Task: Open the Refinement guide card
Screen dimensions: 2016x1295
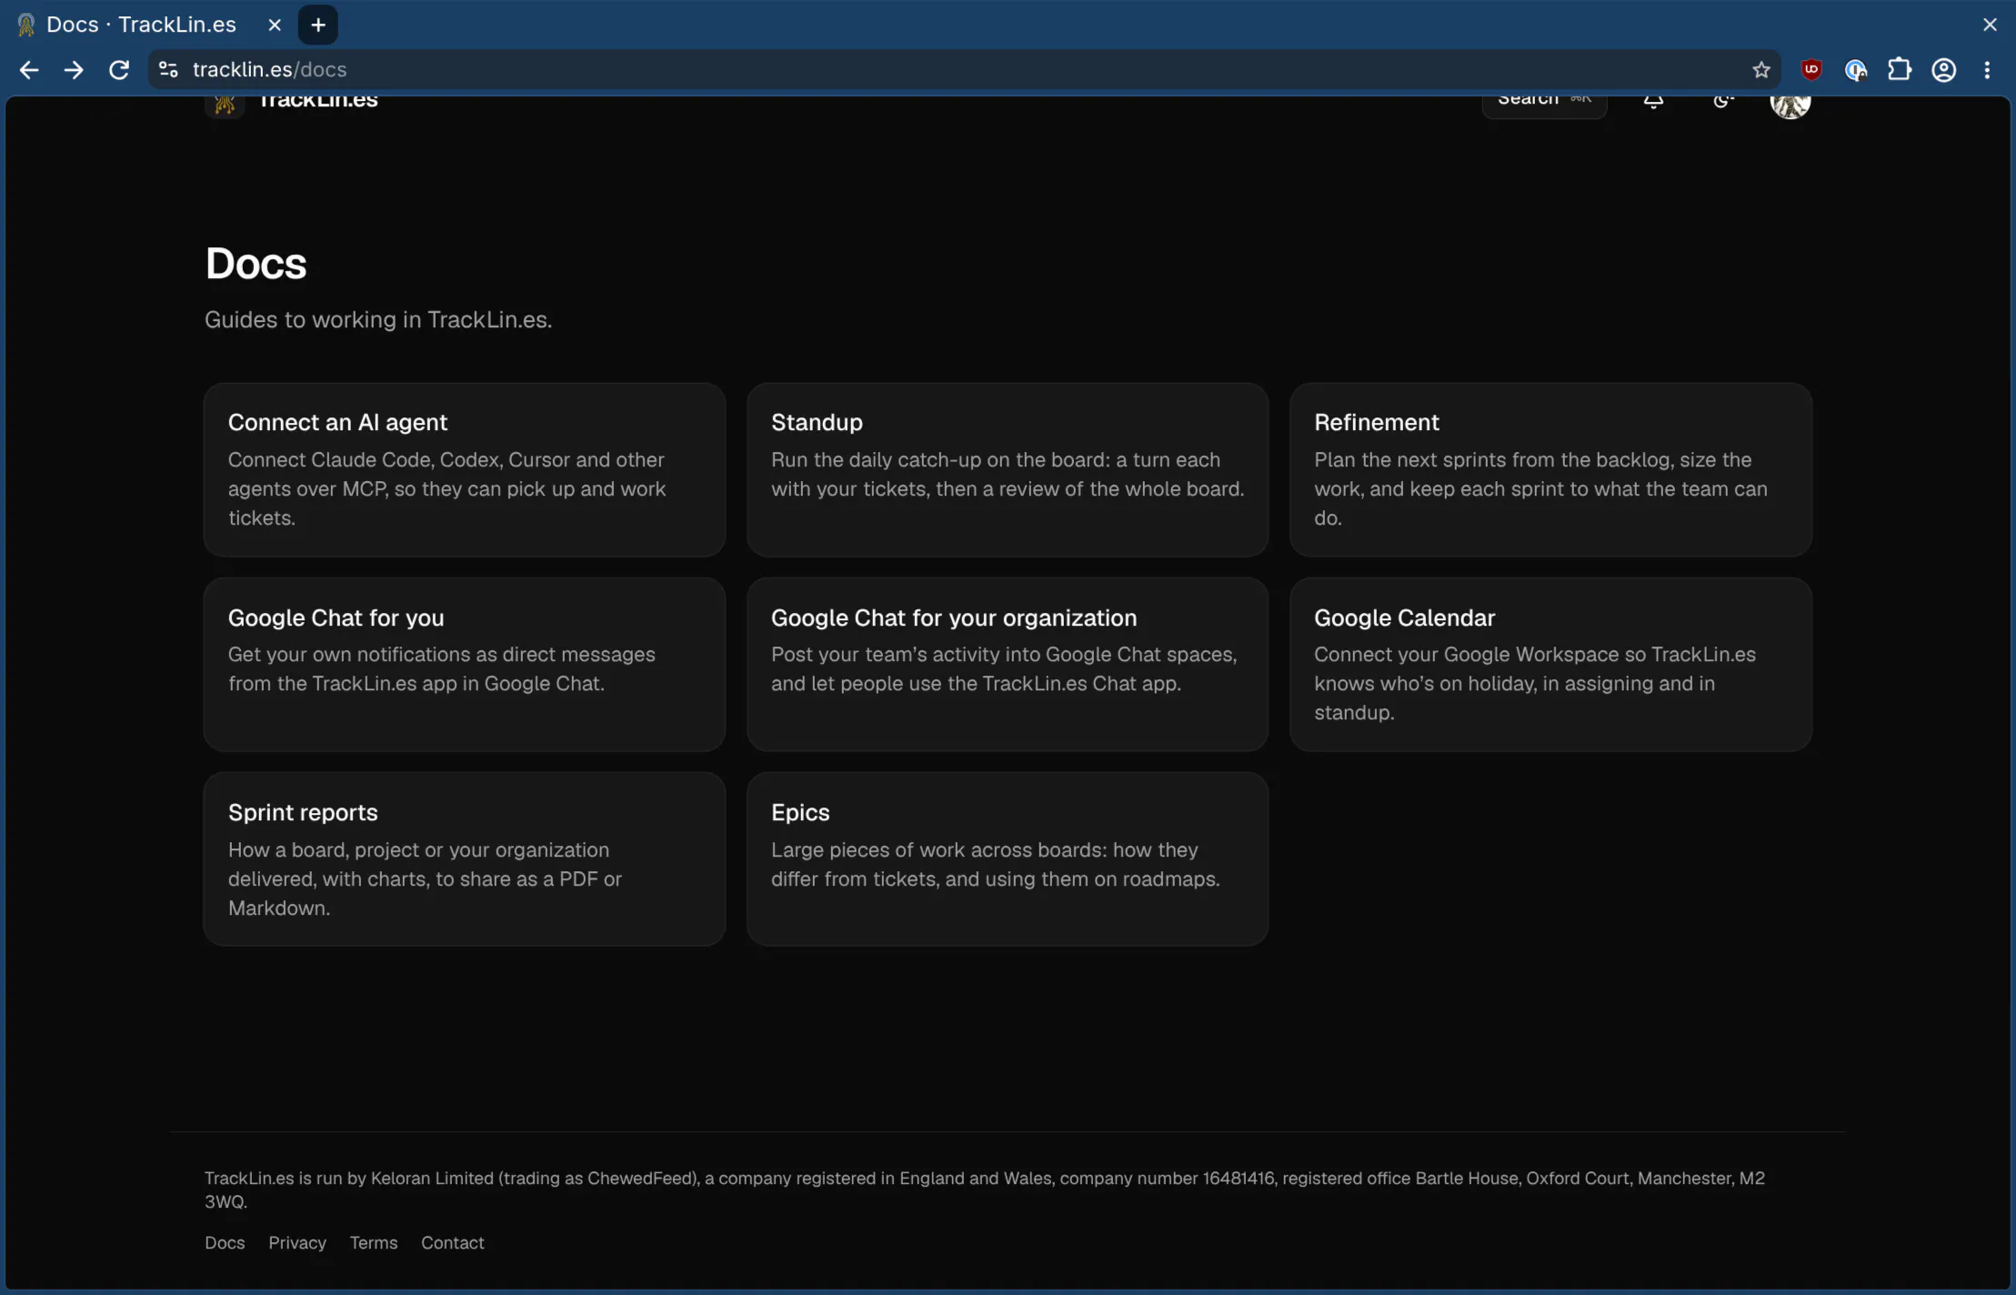Action: point(1550,469)
